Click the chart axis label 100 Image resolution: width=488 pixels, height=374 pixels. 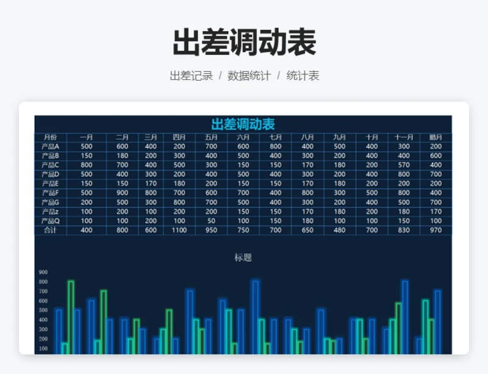[x=43, y=349]
